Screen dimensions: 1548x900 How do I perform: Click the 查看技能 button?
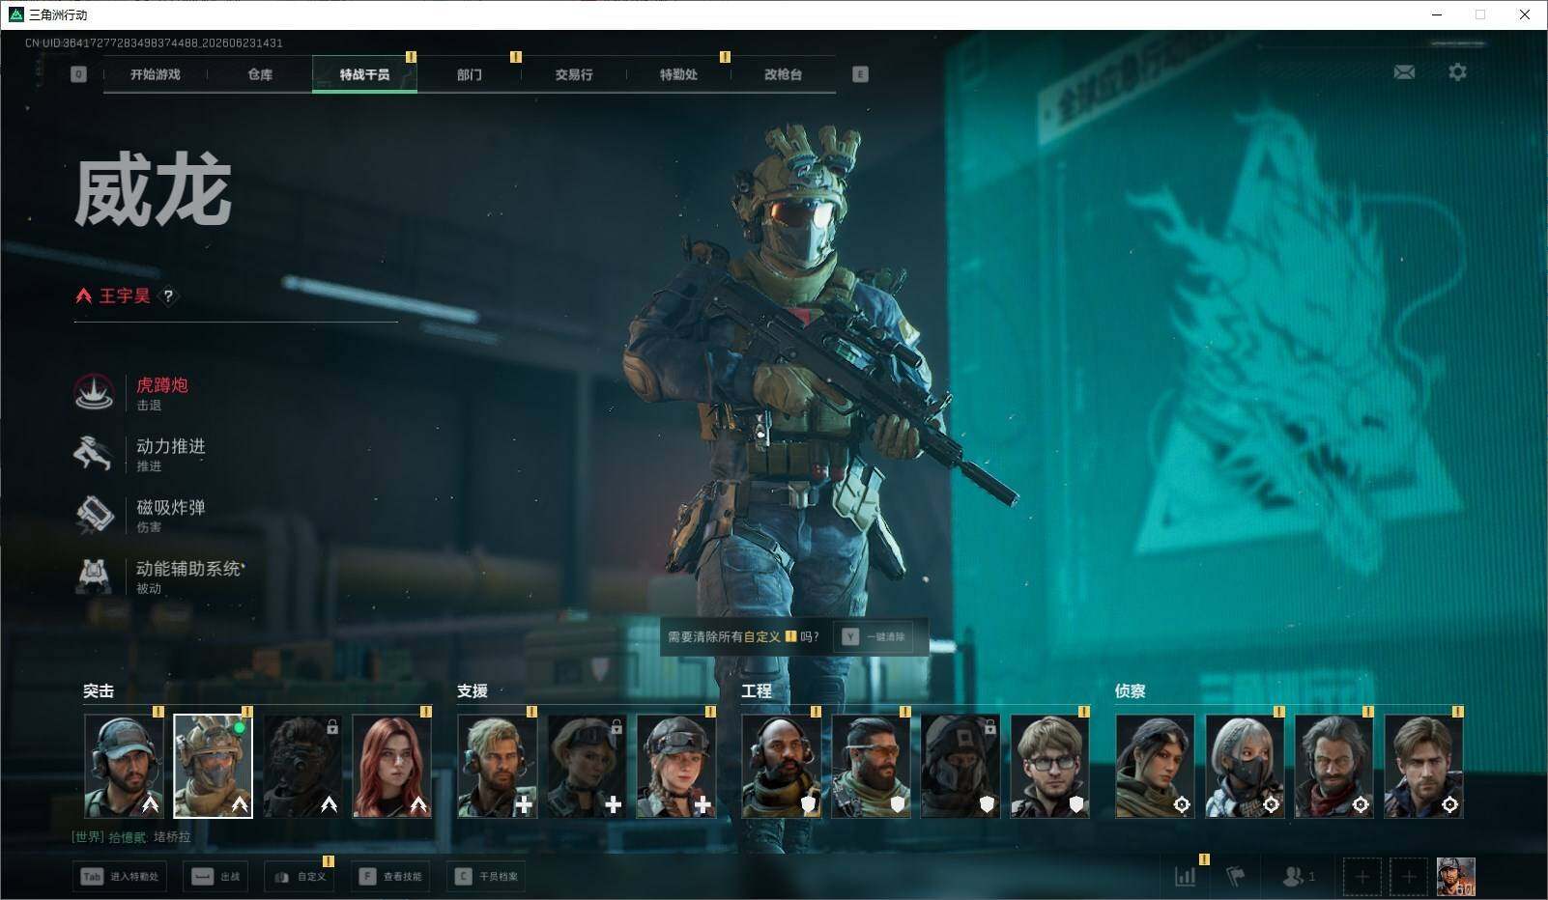click(x=391, y=877)
